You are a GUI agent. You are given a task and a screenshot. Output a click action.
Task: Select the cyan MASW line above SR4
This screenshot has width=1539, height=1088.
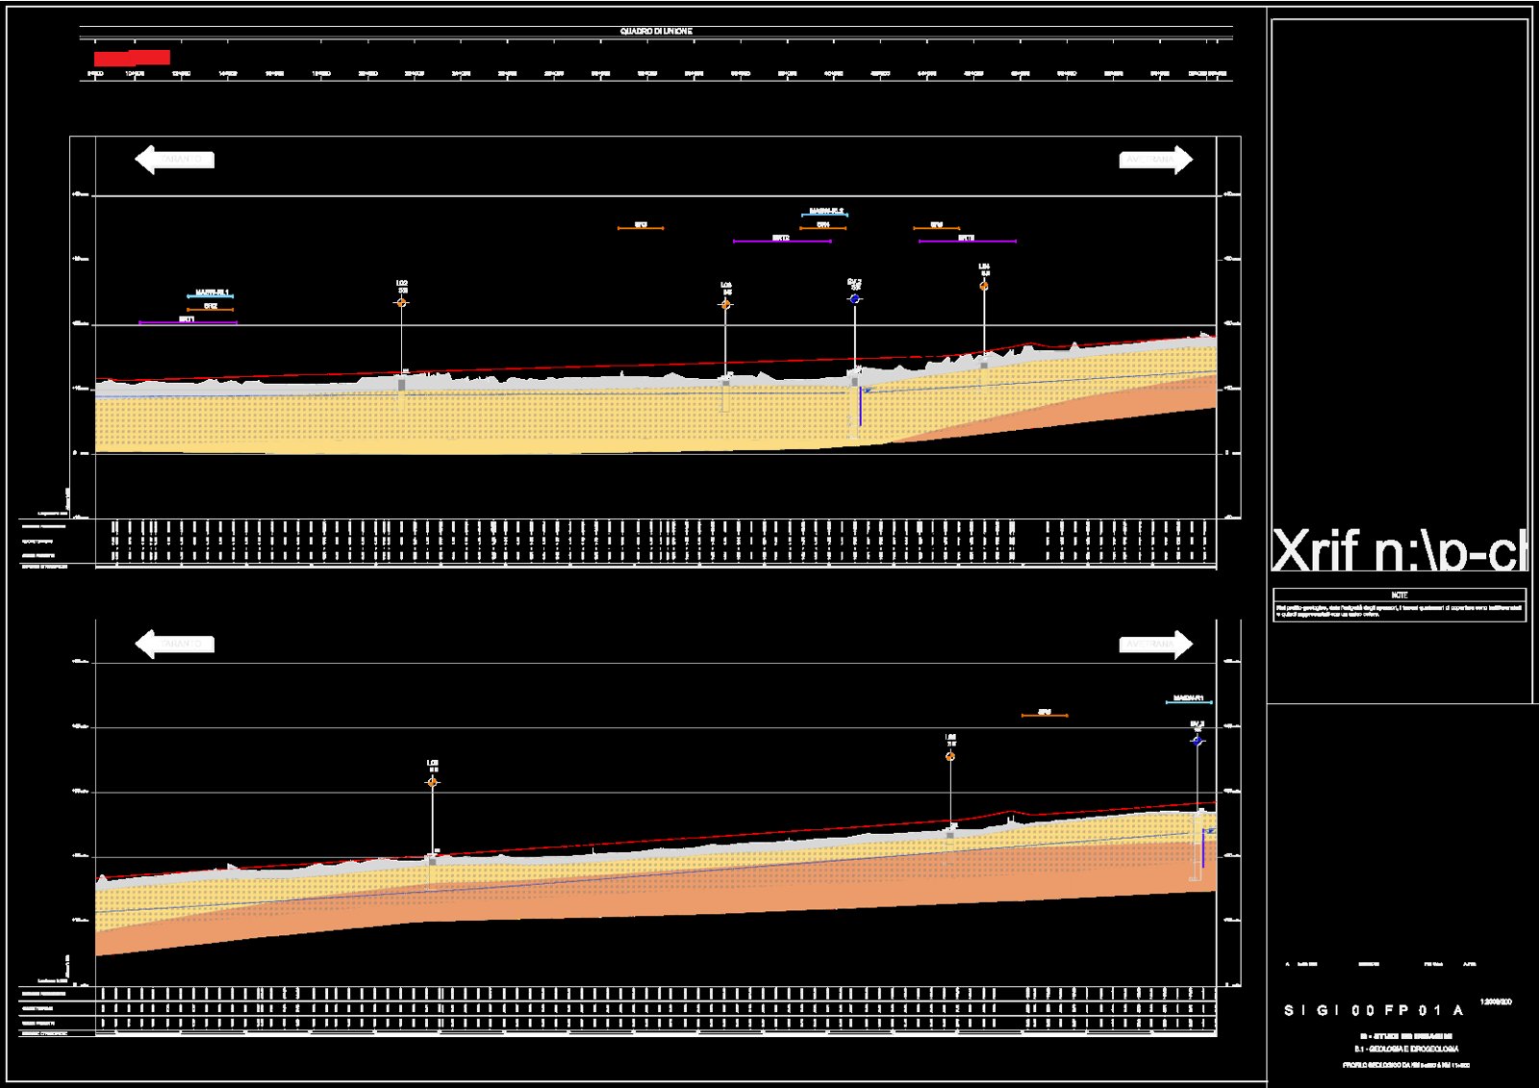[824, 215]
